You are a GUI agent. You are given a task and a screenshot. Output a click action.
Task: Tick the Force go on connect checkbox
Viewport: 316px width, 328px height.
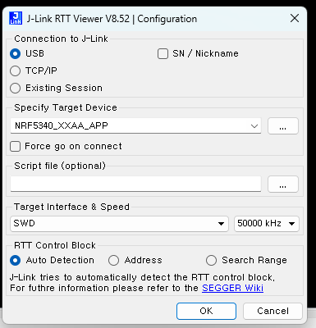[x=15, y=146]
